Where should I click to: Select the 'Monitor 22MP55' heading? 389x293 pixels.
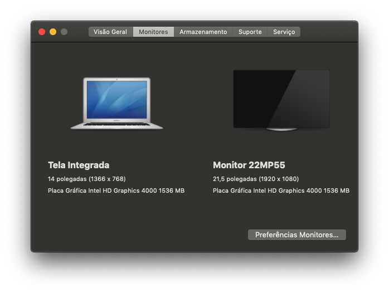point(249,165)
